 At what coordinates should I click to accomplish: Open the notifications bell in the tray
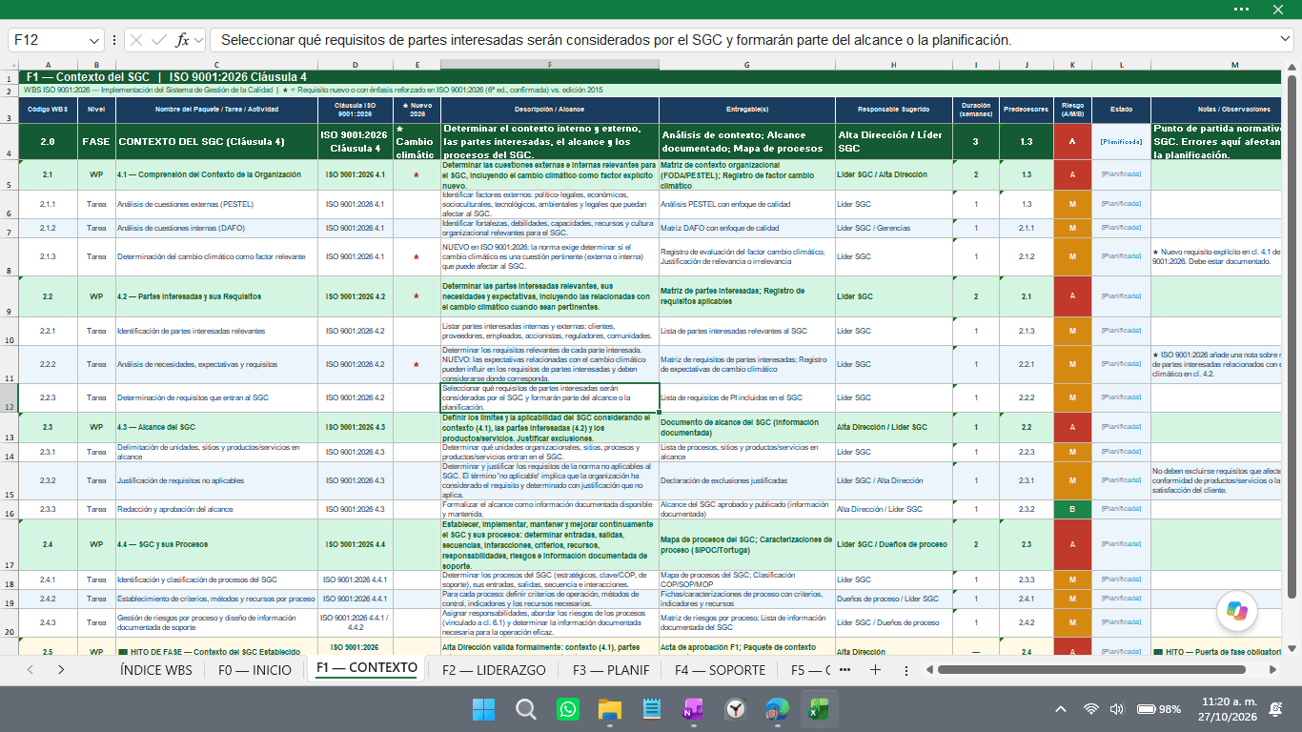coord(1277,709)
